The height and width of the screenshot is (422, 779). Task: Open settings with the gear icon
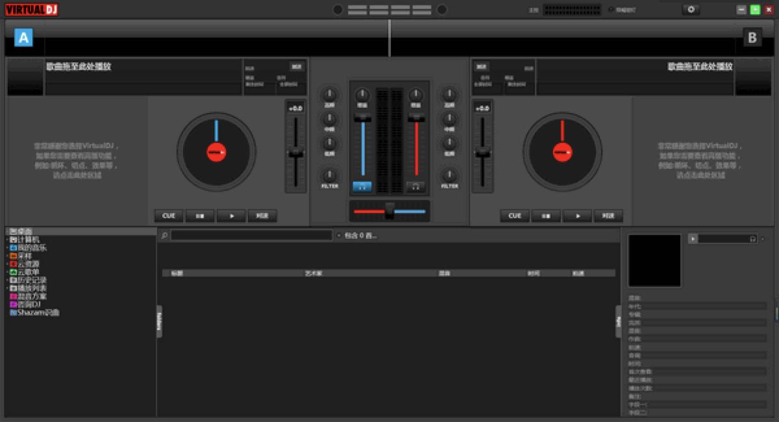[x=691, y=10]
